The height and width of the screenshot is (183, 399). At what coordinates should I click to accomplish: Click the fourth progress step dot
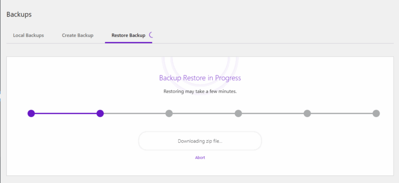tap(238, 113)
